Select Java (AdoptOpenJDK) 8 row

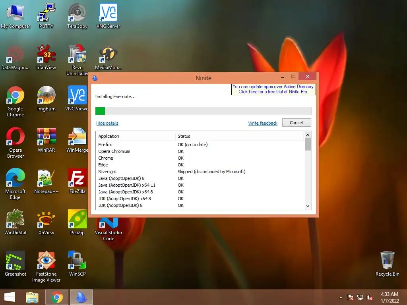click(x=200, y=178)
